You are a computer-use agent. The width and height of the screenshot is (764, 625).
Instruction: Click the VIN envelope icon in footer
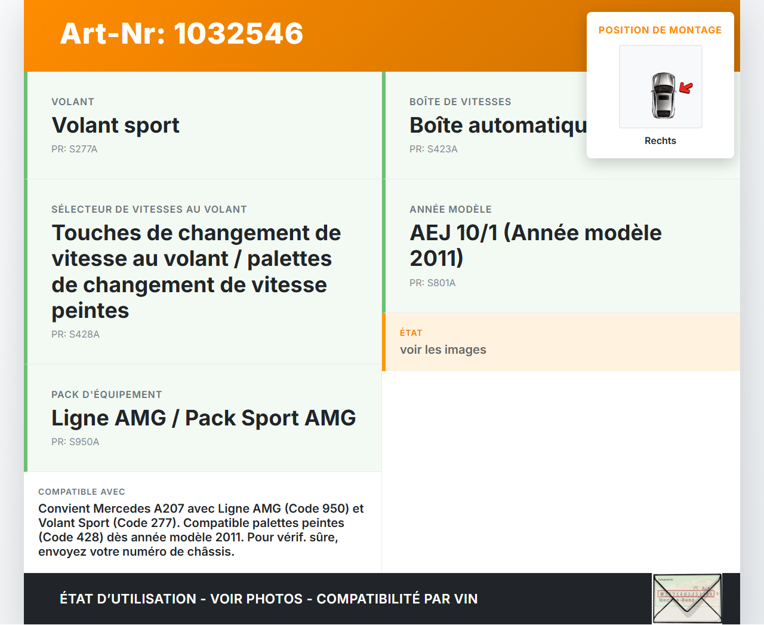[x=687, y=599]
